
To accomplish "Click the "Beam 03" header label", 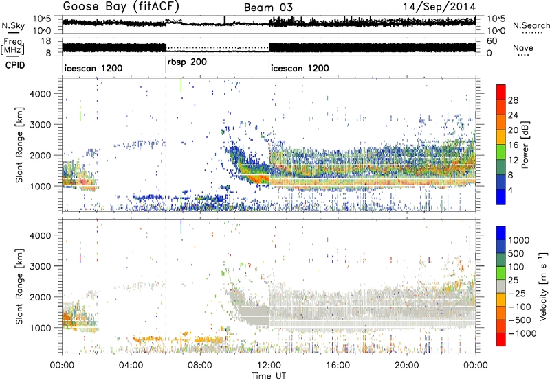I will point(268,8).
